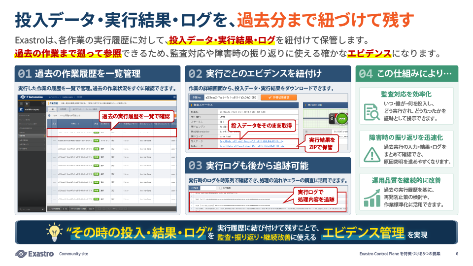Select the highlighted 作業管理 item in the sidebar
This screenshot has width=473, height=266.
[32, 136]
